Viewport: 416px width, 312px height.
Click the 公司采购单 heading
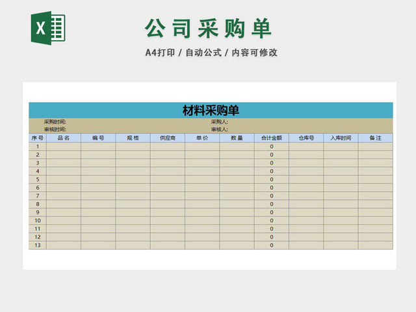click(x=208, y=29)
